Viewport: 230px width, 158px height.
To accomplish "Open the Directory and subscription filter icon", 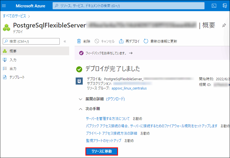I will tap(225, 6).
